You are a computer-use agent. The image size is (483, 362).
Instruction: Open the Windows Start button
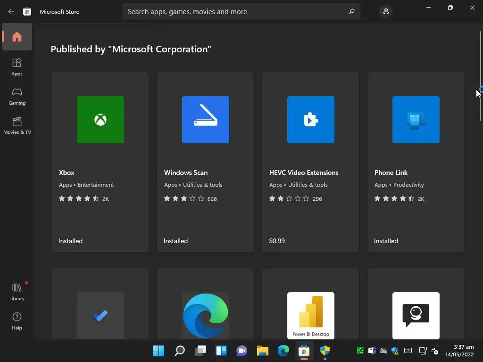point(158,350)
